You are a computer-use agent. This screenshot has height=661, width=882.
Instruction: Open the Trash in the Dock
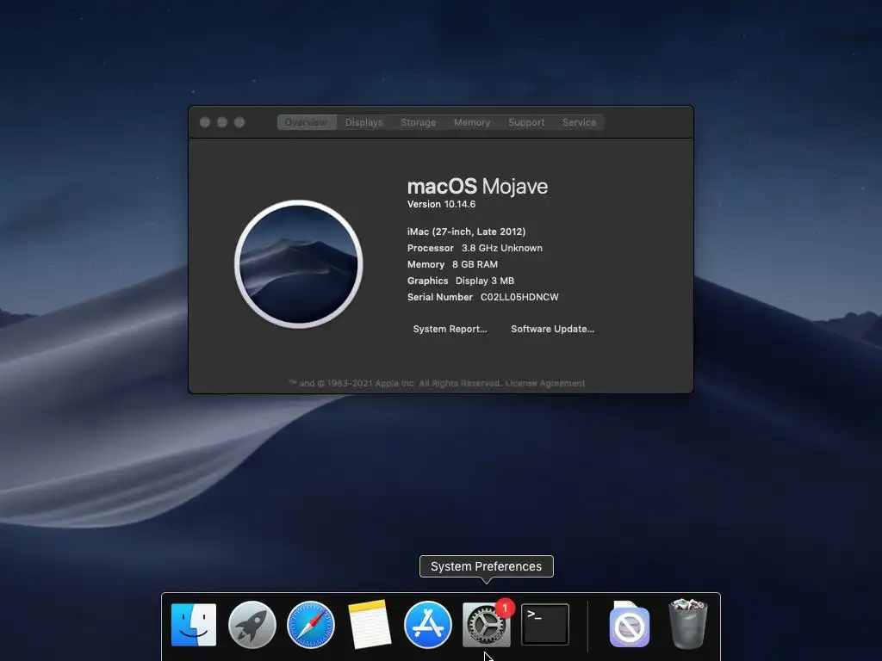pos(688,624)
